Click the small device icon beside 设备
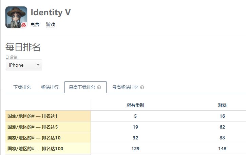The height and width of the screenshot is (155, 246). tap(7, 57)
